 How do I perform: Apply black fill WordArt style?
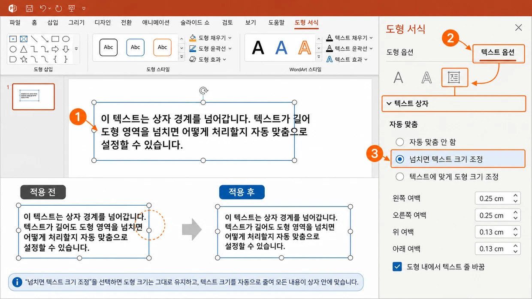(x=258, y=48)
